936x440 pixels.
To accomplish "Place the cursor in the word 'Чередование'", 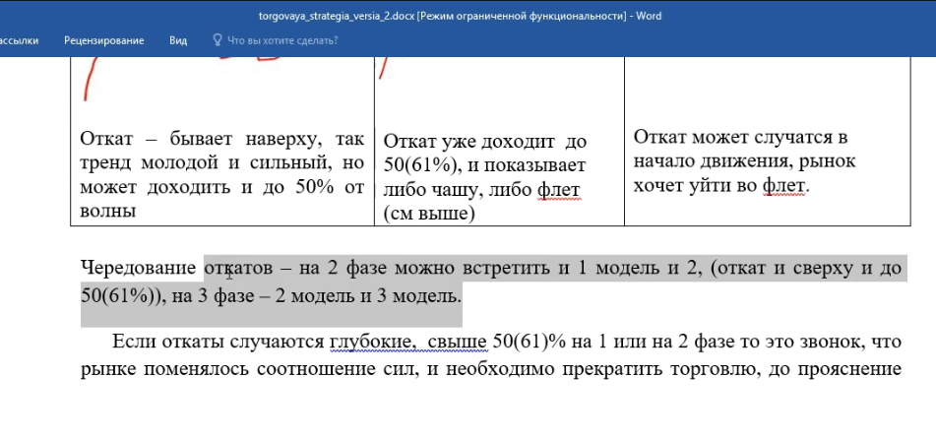I will pos(138,269).
